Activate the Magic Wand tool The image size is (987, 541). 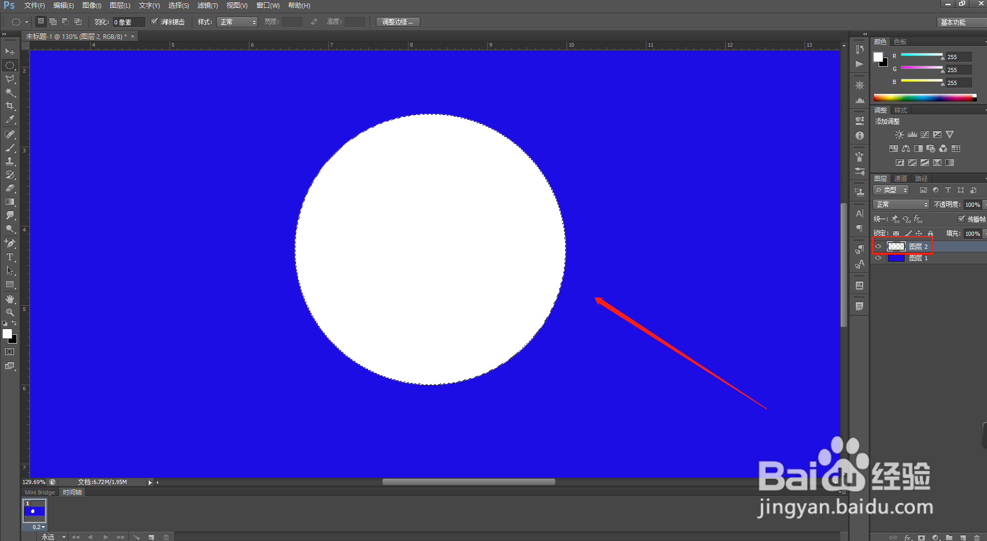(10, 92)
